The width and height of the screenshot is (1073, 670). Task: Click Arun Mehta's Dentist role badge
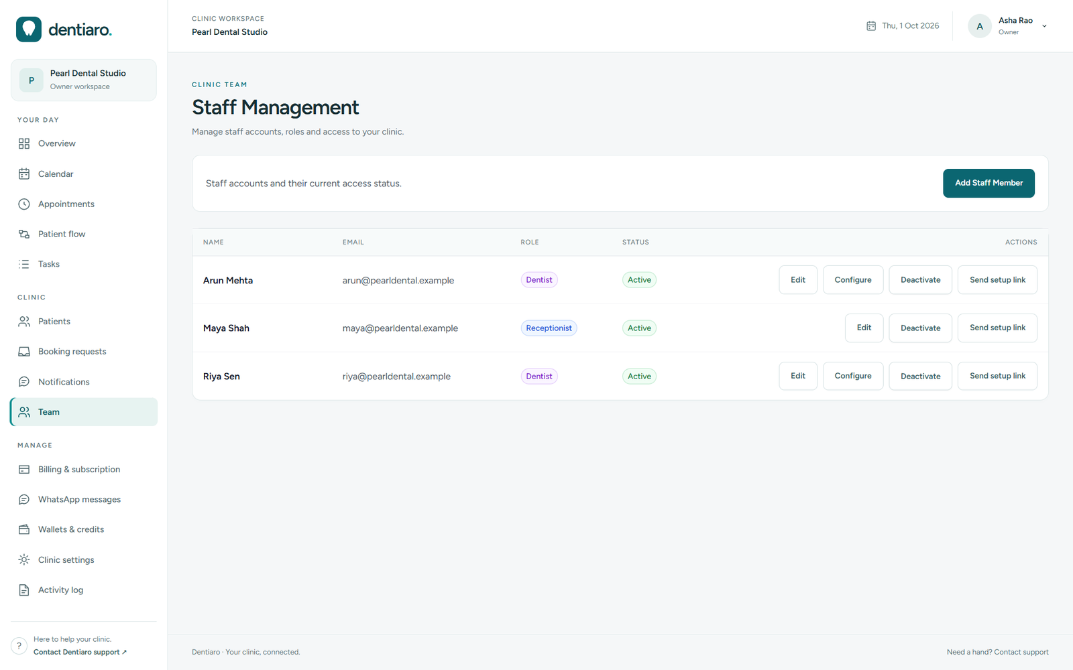(539, 280)
